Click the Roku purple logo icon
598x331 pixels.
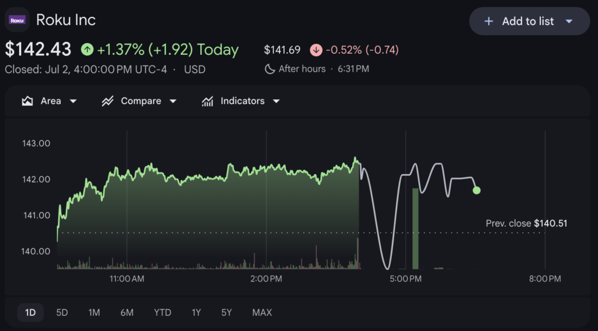[x=17, y=20]
